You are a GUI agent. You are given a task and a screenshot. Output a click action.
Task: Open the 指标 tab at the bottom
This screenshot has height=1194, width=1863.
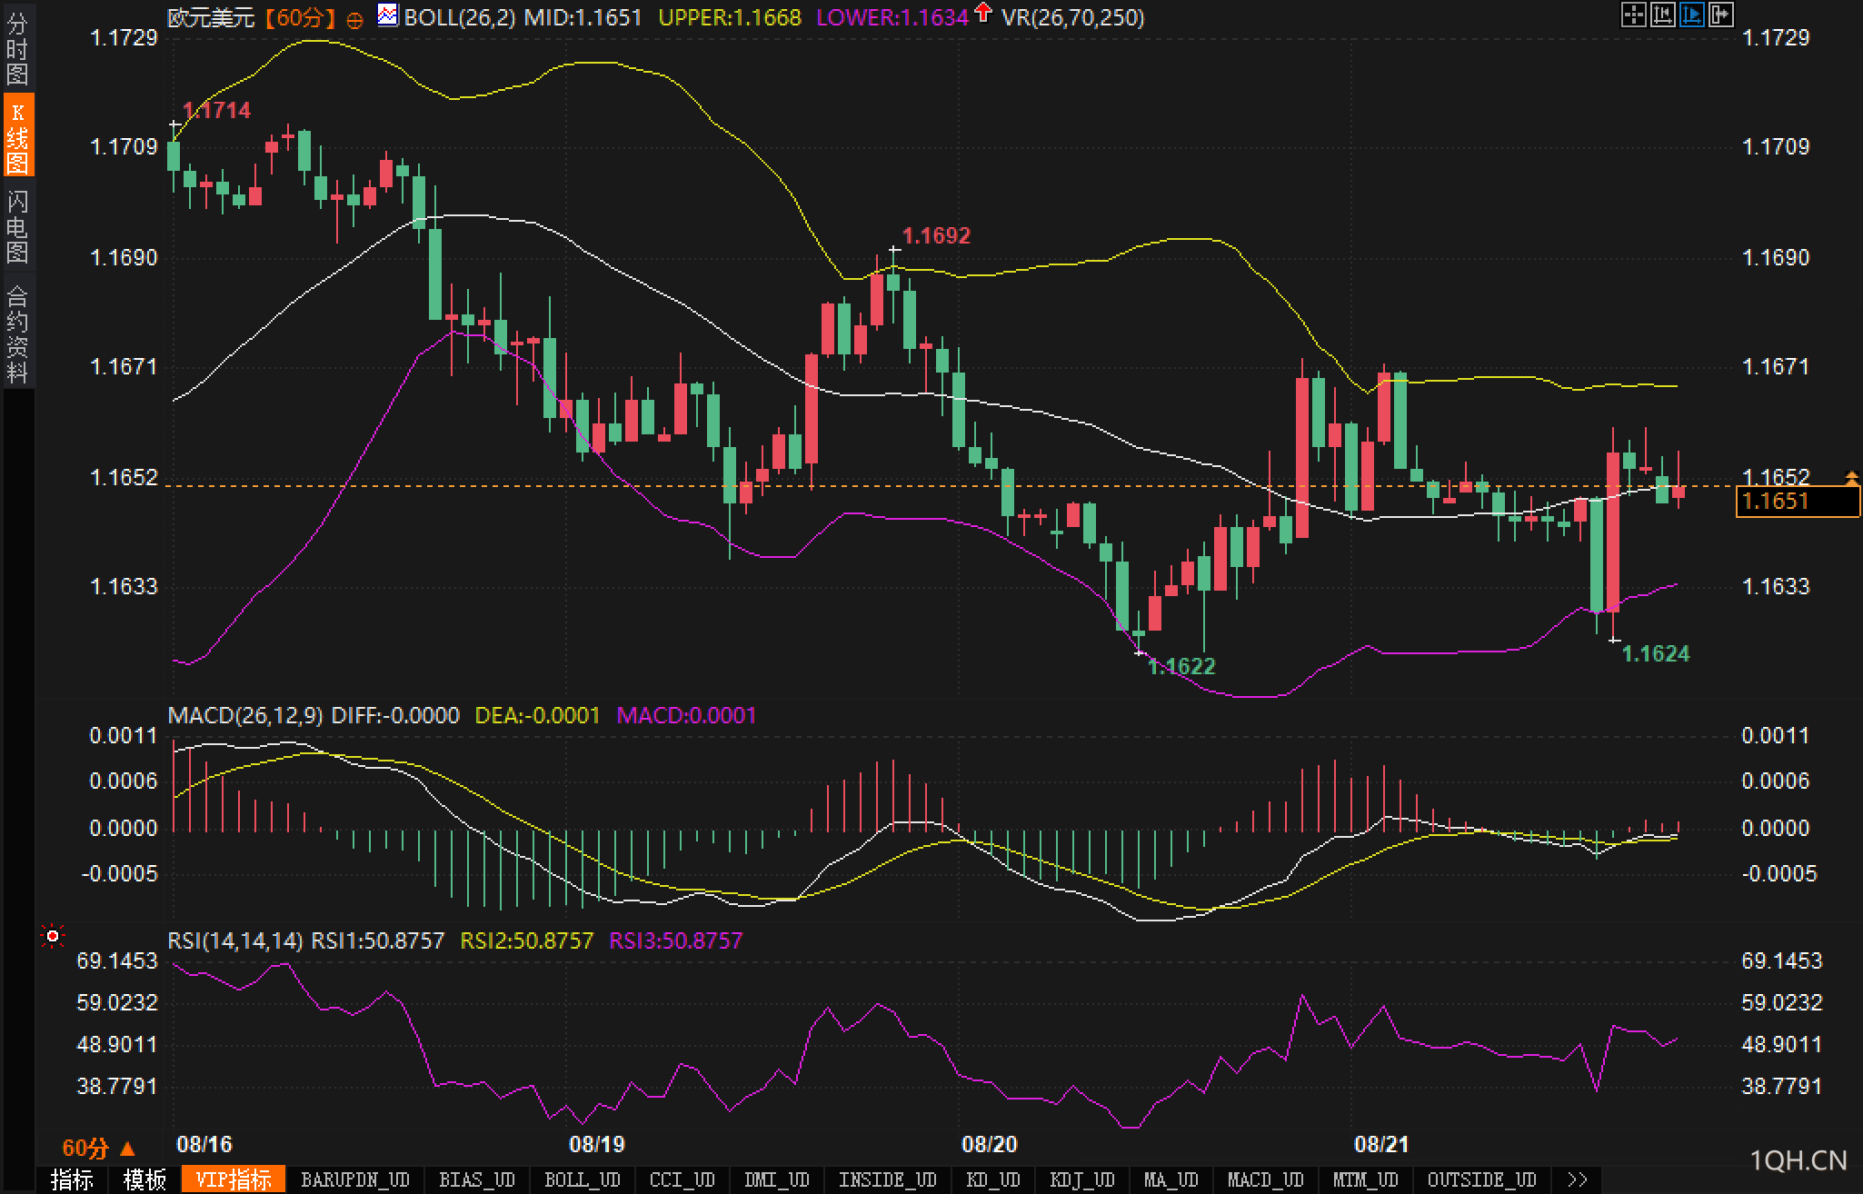click(x=72, y=1179)
